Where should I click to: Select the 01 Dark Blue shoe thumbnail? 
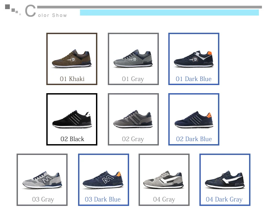point(194,59)
